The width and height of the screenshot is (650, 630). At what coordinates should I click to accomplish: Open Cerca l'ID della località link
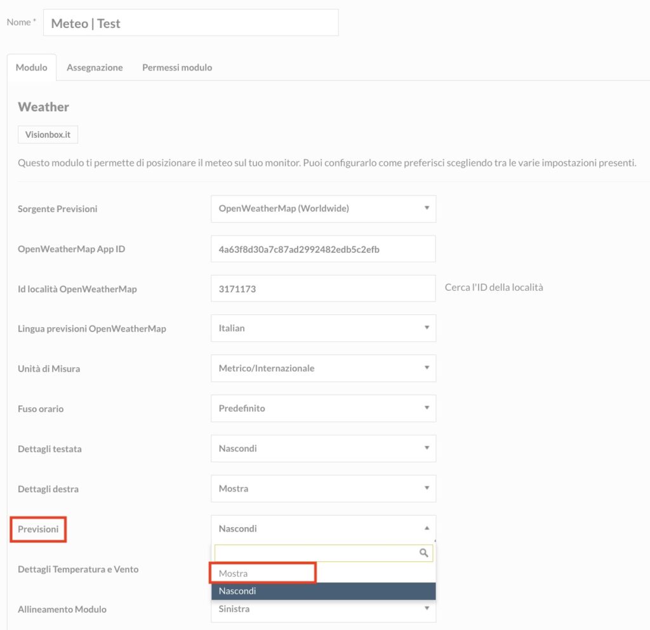(494, 288)
